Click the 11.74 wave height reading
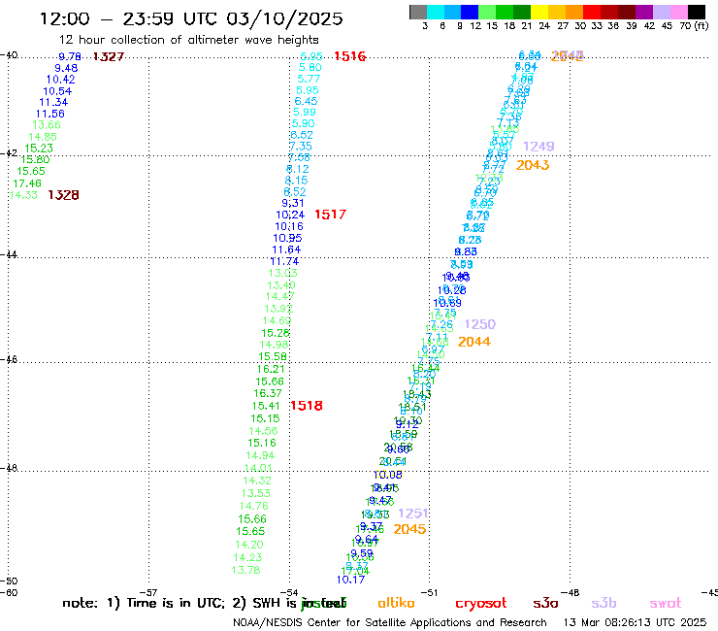The height and width of the screenshot is (631, 718). pos(284,262)
